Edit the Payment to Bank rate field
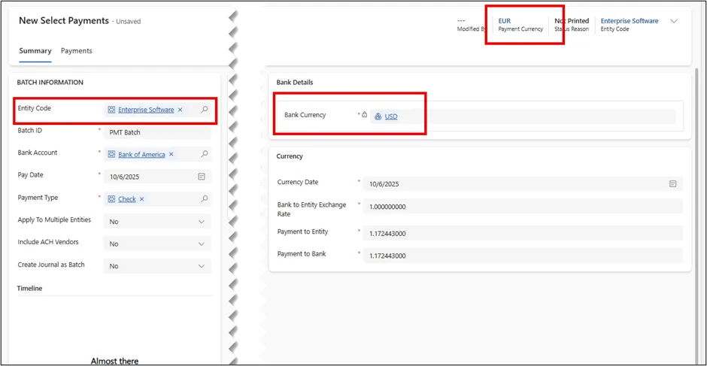This screenshot has width=707, height=366. point(523,256)
